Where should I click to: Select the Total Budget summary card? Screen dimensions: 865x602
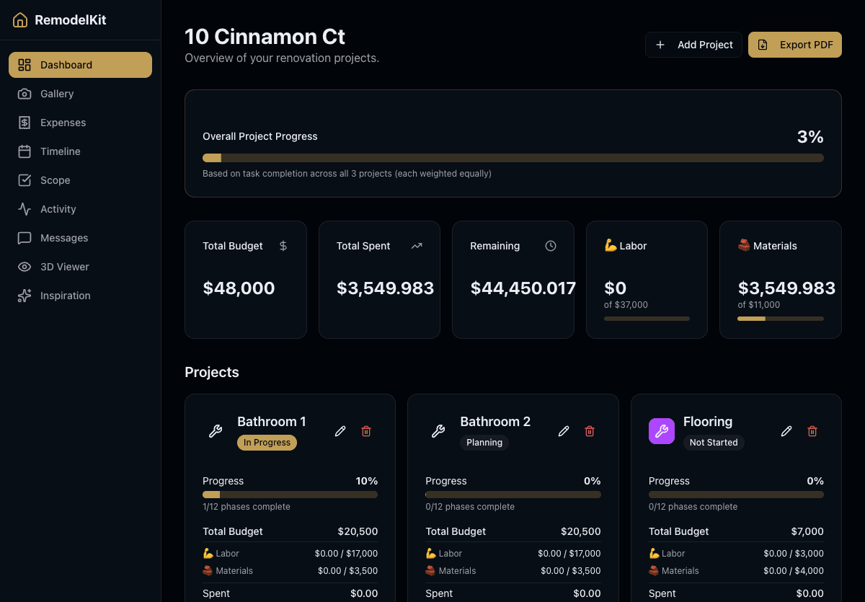[245, 279]
